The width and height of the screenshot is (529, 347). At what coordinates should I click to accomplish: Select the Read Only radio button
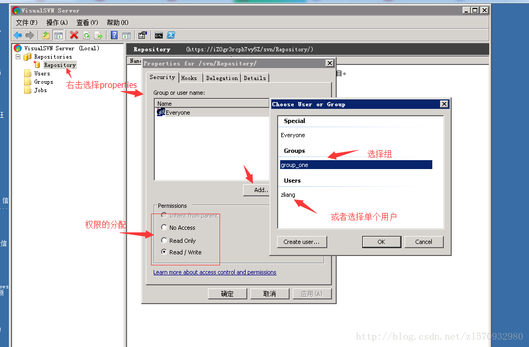(164, 240)
